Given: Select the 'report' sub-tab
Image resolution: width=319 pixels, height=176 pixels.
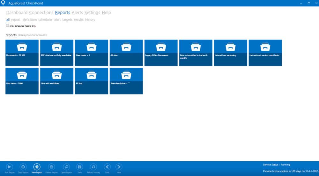Looking at the screenshot, I should click(16, 20).
